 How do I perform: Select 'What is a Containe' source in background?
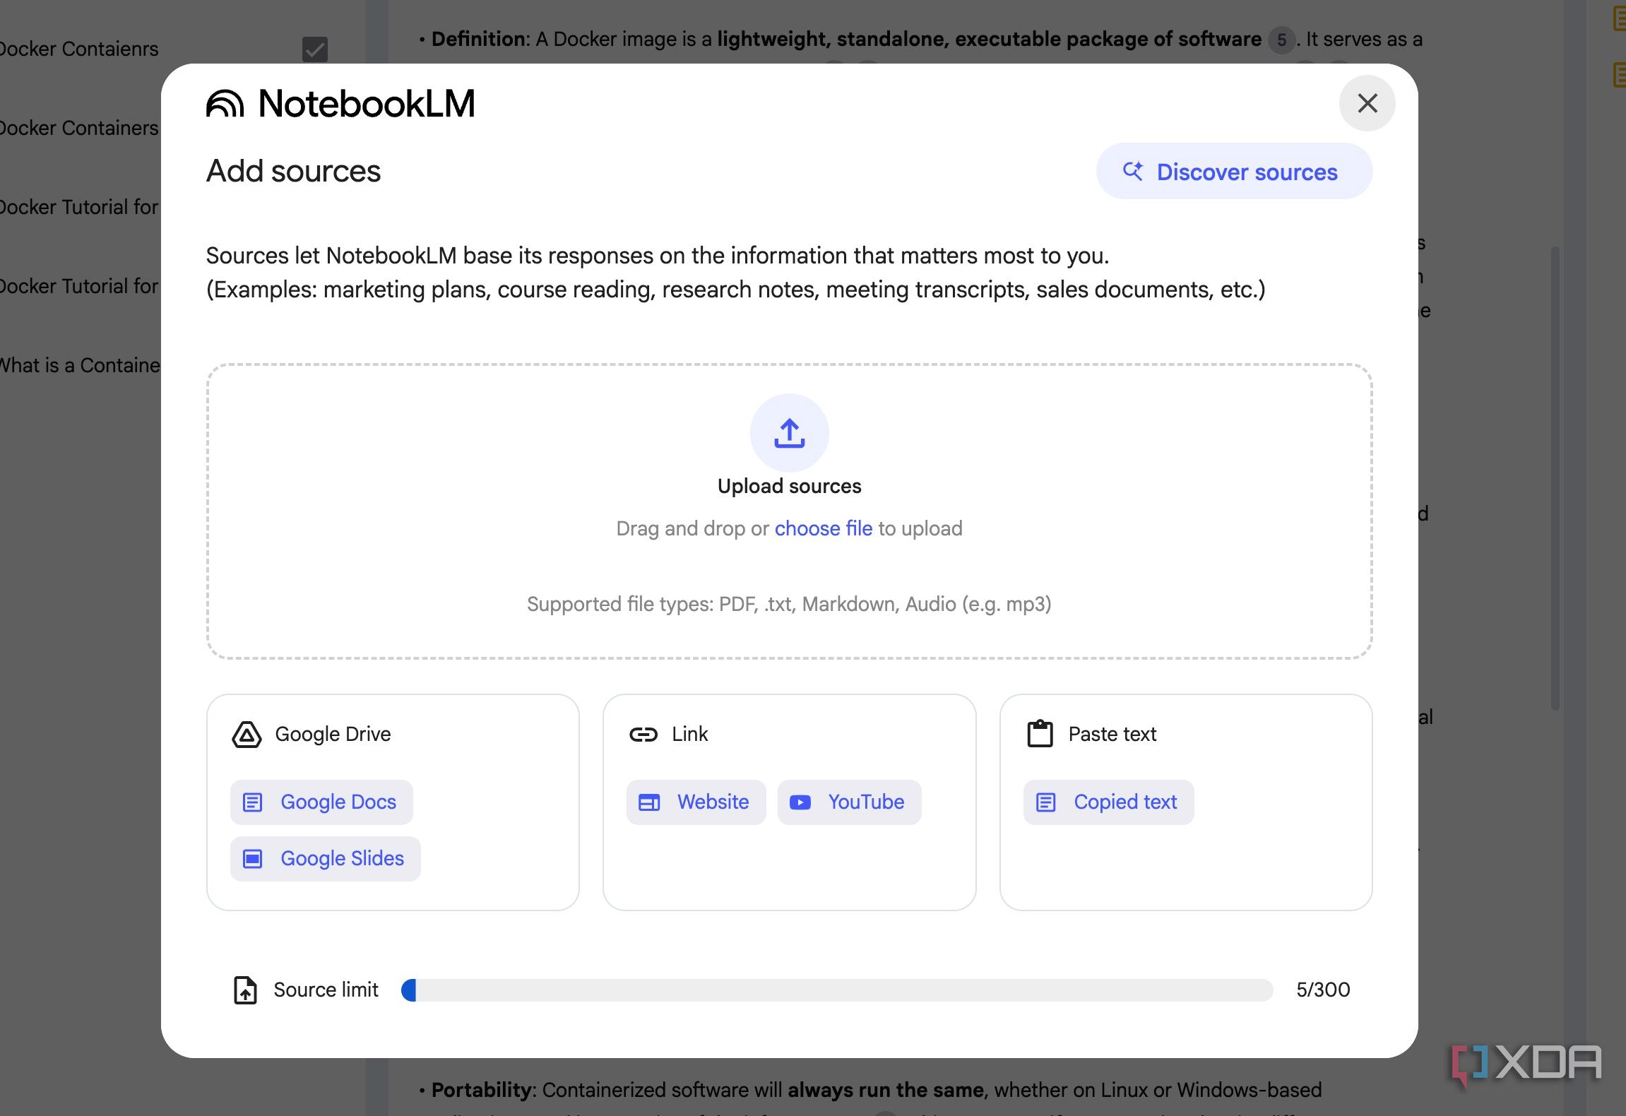click(x=80, y=365)
